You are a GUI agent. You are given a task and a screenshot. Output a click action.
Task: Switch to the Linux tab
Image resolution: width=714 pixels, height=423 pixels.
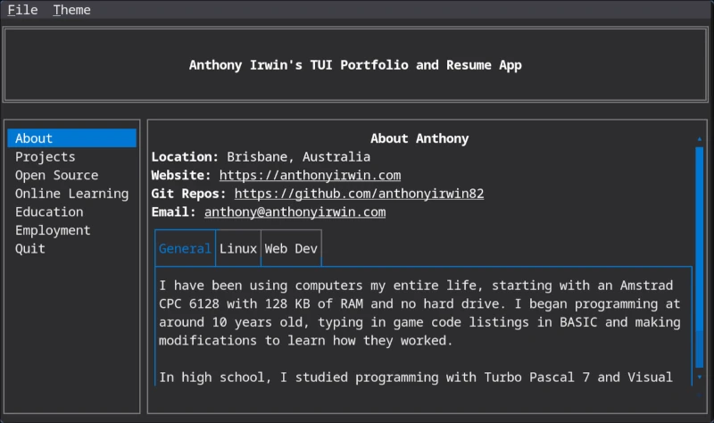[x=238, y=249]
